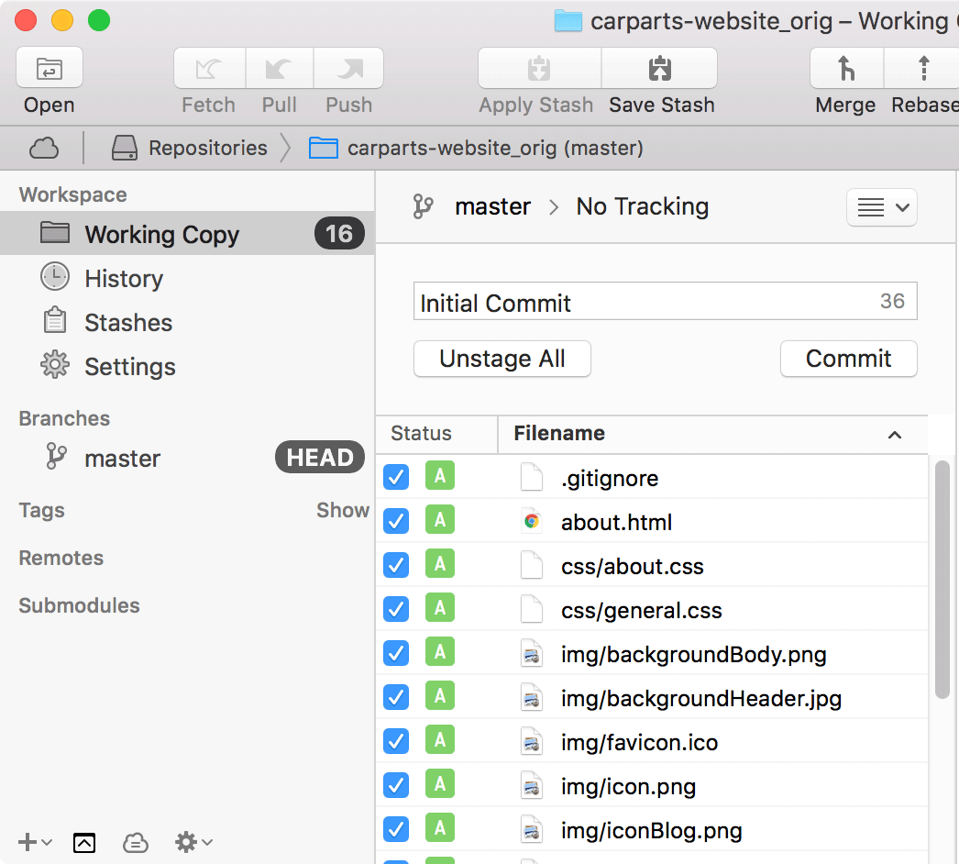Open a repository using the Open toolbar icon
This screenshot has width=959, height=864.
tap(49, 68)
